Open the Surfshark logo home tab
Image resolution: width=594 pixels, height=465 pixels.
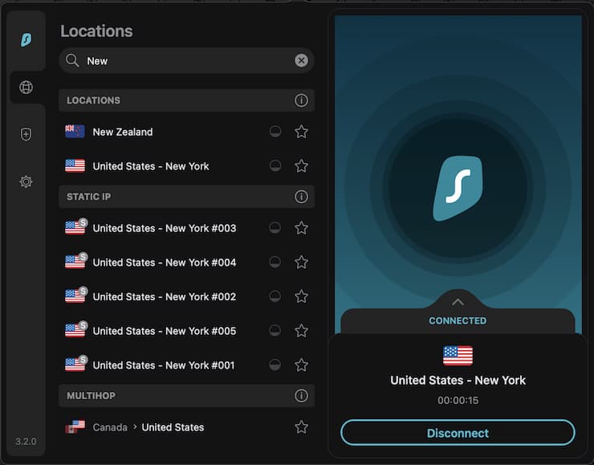pyautogui.click(x=26, y=40)
